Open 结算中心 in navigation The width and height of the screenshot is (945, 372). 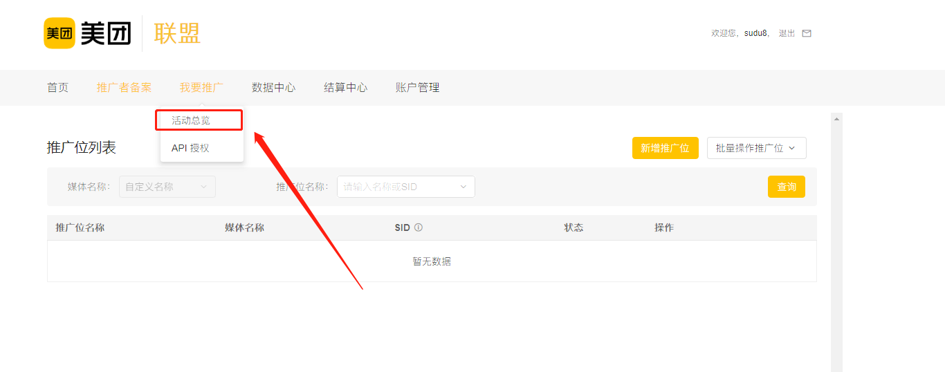(345, 88)
